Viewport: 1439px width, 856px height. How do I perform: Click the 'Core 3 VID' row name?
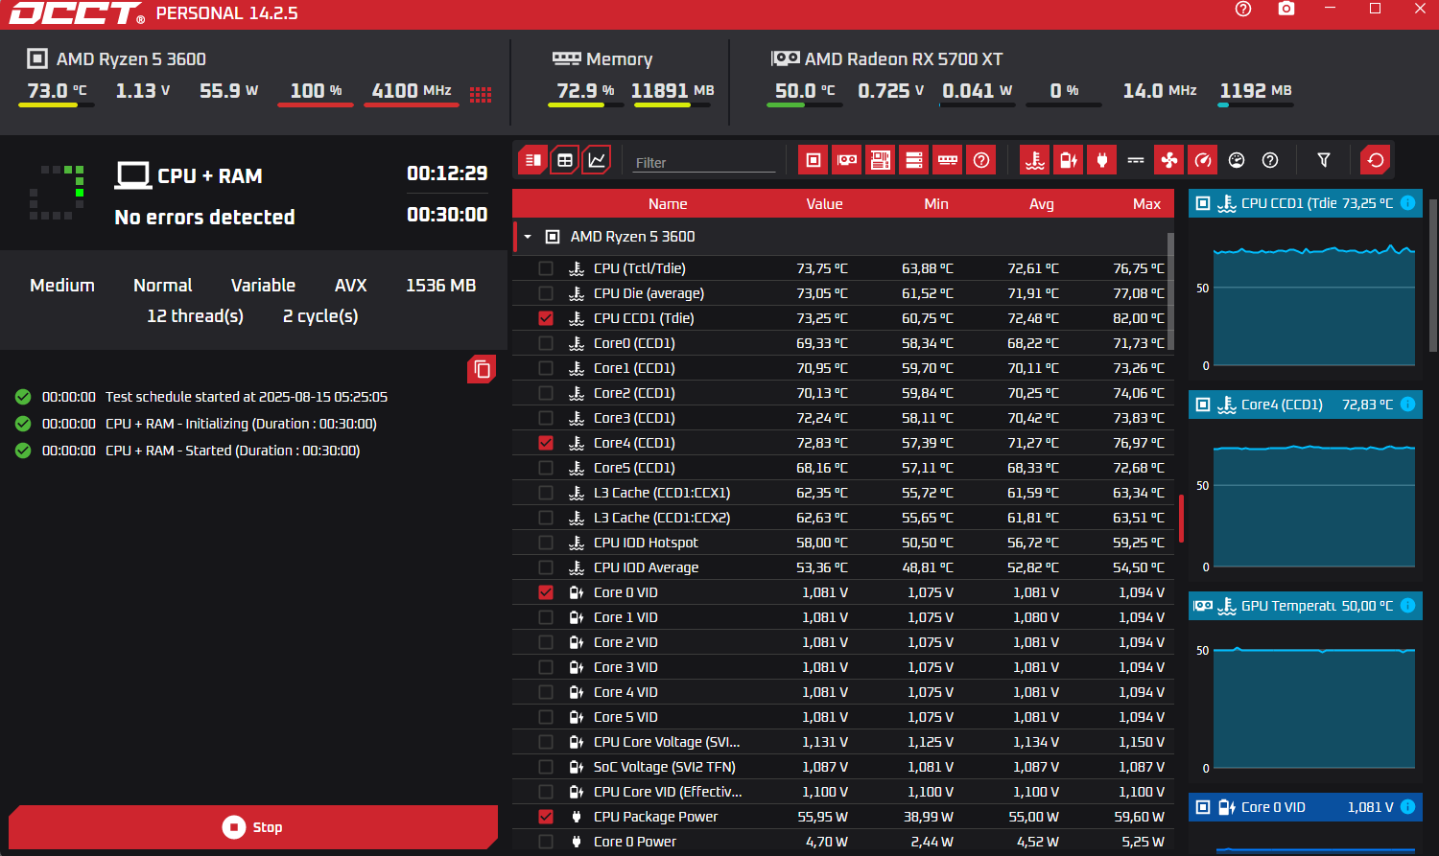[625, 667]
